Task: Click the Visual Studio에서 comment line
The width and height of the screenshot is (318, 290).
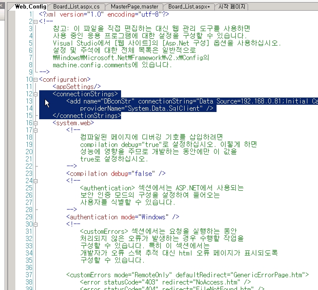Action: coord(167,43)
